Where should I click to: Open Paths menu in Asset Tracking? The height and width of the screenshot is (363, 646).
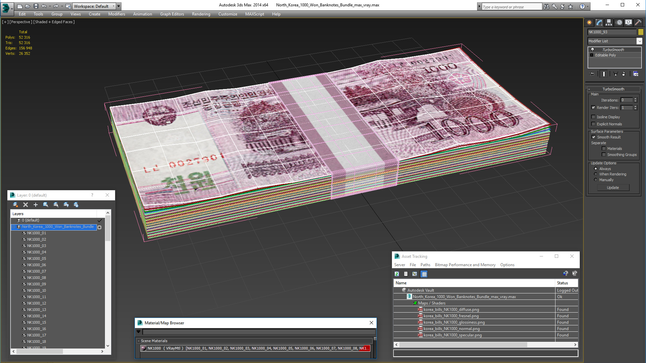(x=425, y=265)
